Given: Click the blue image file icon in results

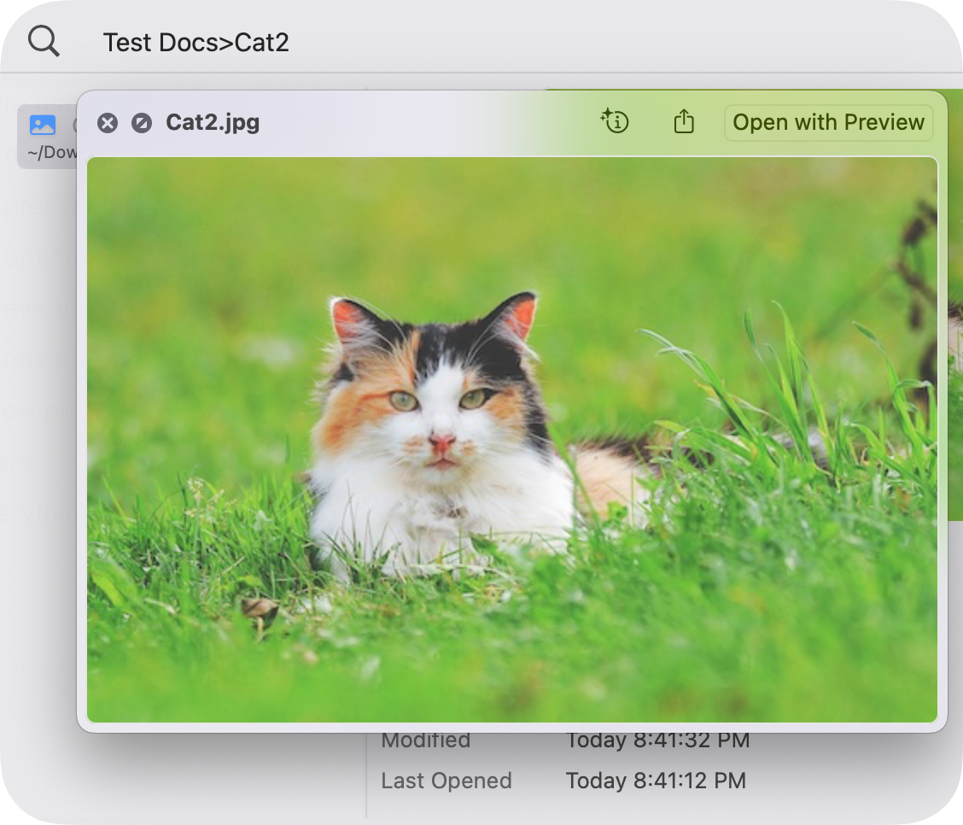Looking at the screenshot, I should (43, 126).
